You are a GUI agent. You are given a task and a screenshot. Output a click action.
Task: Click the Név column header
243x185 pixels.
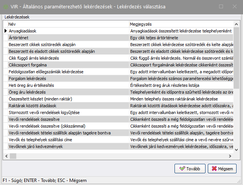pyautogui.click(x=69, y=24)
